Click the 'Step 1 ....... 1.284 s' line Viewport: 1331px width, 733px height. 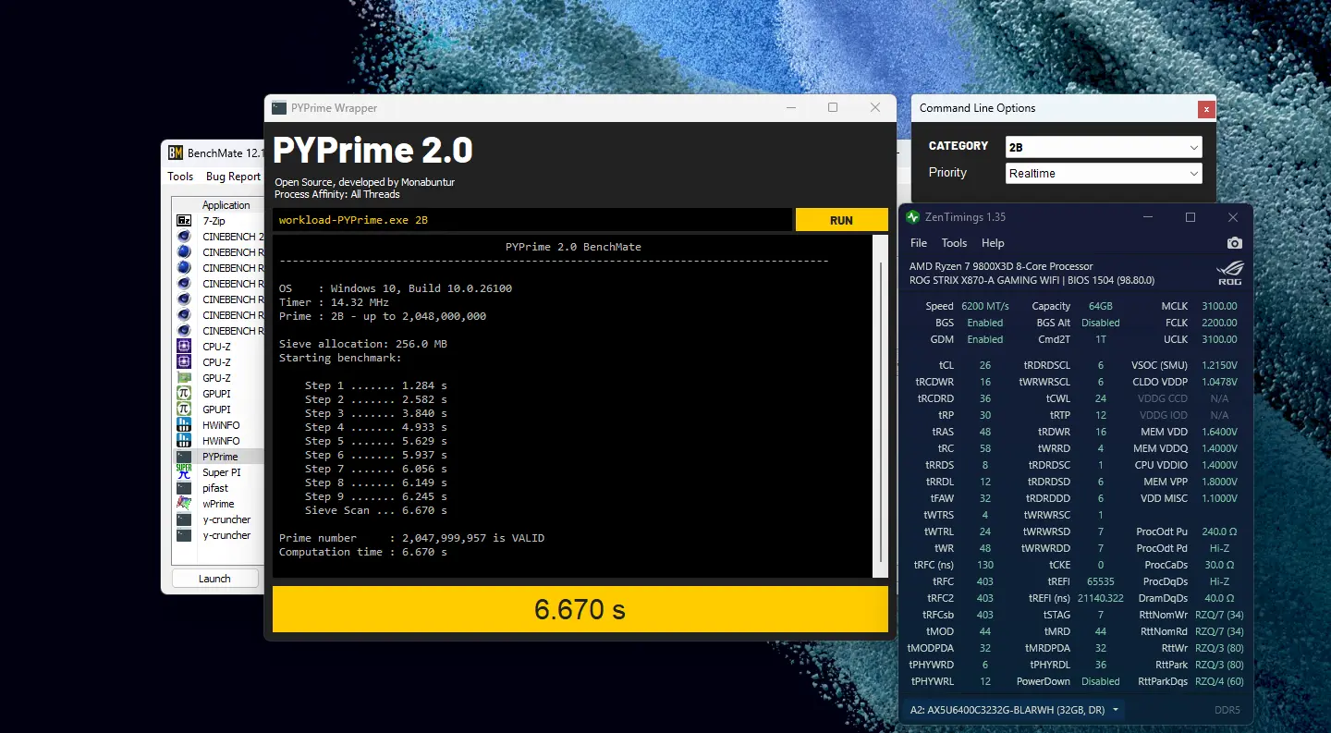pos(376,385)
